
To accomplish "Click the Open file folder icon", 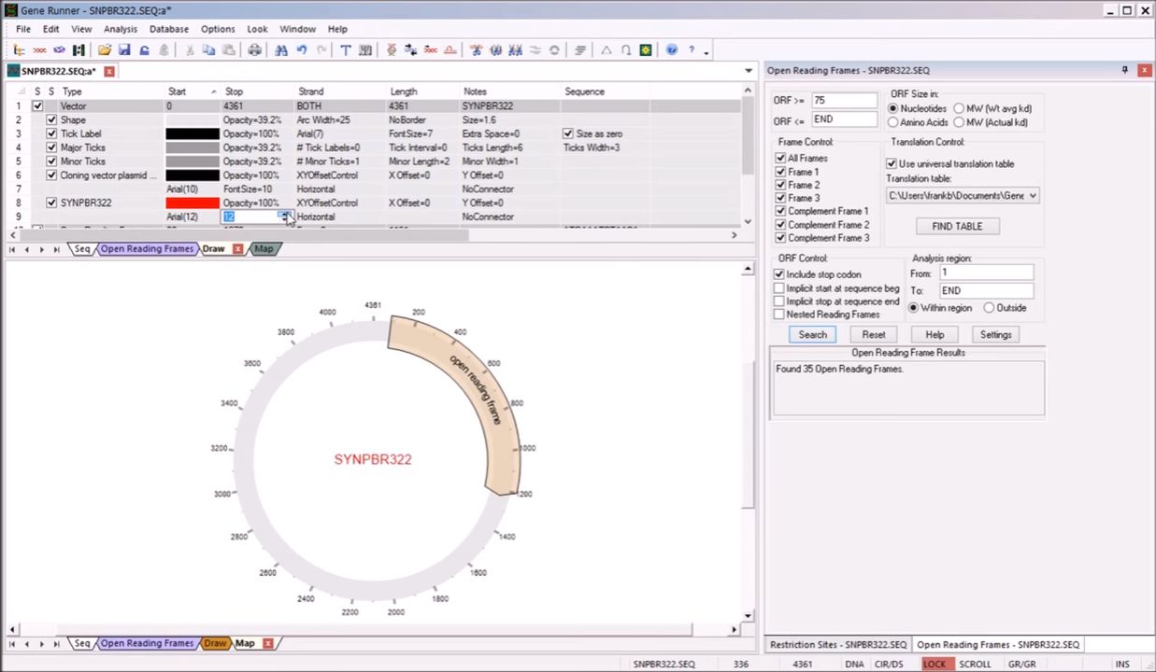I will (105, 50).
